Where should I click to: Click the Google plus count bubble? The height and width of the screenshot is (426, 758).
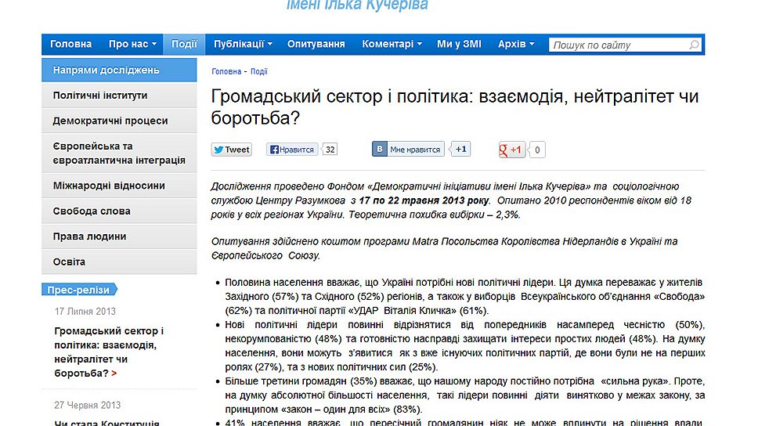(538, 150)
